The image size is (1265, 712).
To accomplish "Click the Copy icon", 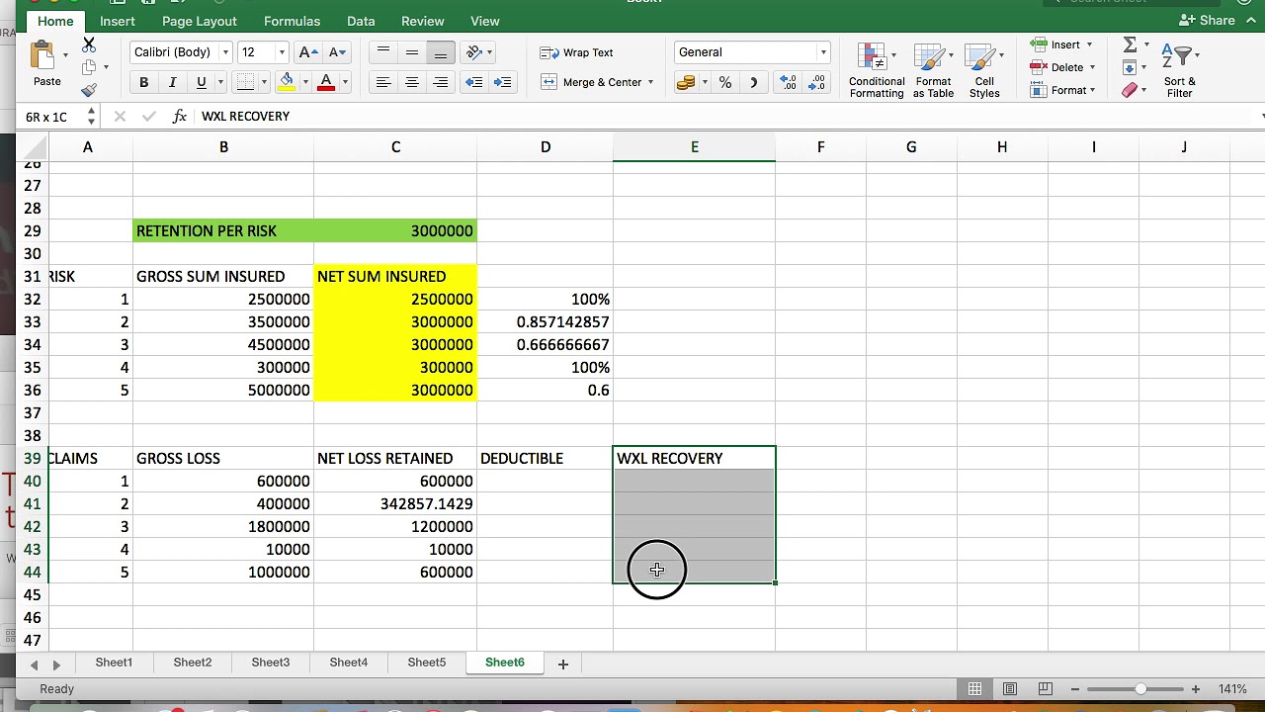I will pyautogui.click(x=89, y=67).
